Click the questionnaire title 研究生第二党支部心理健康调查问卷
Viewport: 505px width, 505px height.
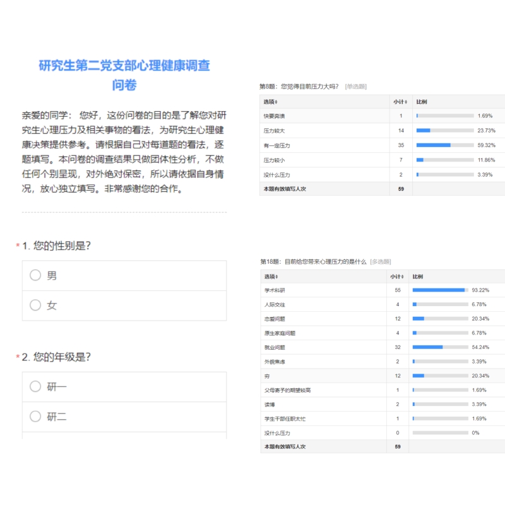pos(124,74)
